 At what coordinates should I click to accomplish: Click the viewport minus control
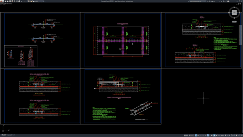click(1, 4)
